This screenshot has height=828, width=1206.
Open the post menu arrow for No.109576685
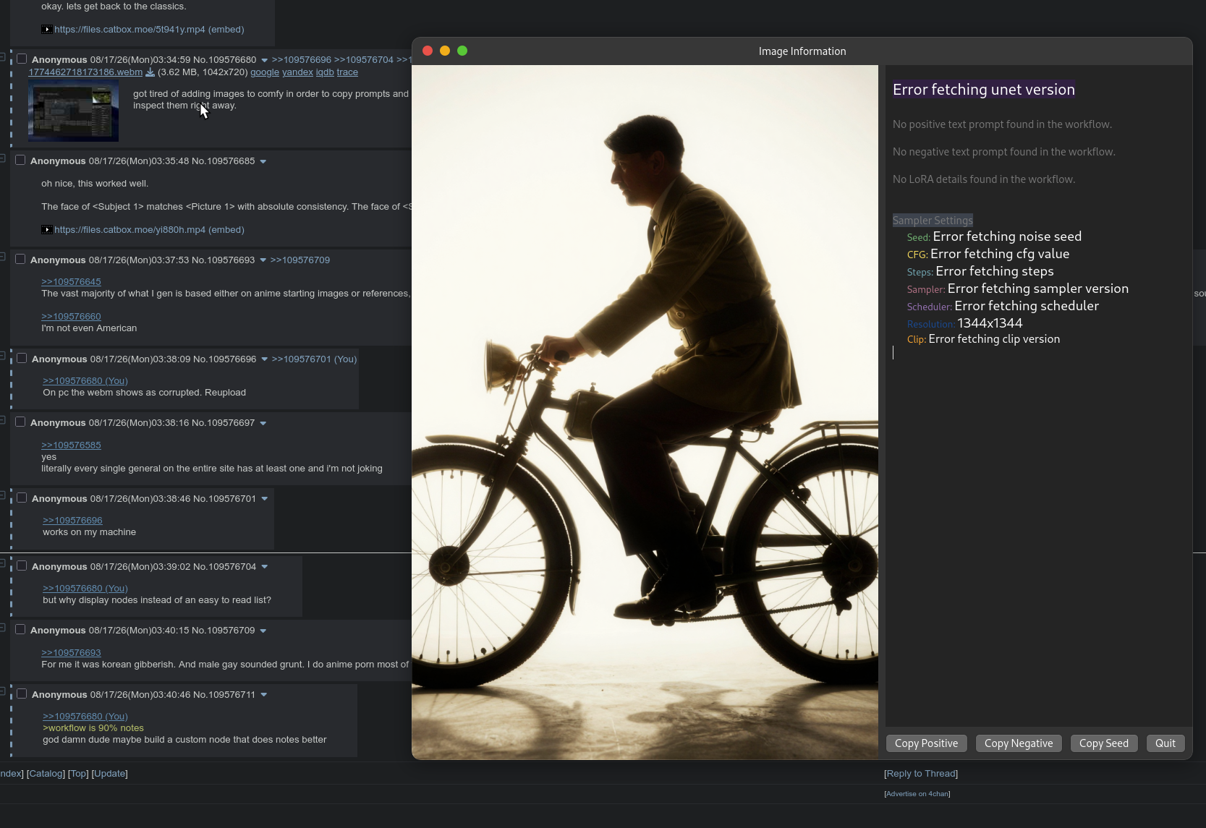point(263,161)
